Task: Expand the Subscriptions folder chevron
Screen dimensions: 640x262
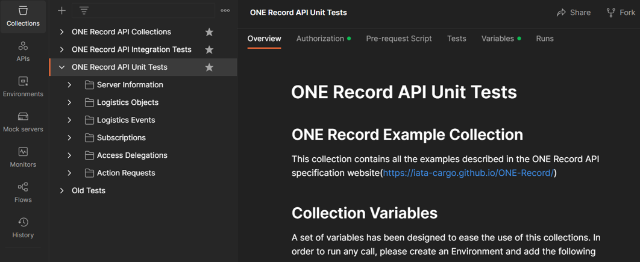Action: pyautogui.click(x=69, y=137)
